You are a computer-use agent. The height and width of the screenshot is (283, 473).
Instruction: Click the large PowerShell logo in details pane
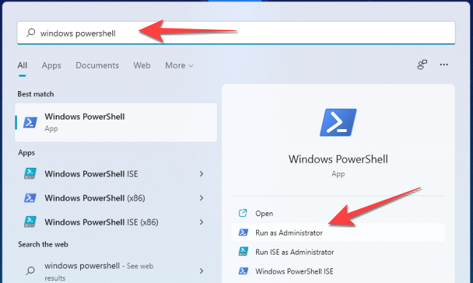[338, 123]
